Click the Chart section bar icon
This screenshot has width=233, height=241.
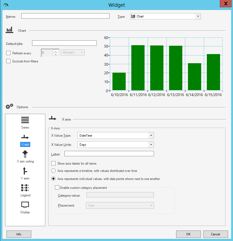9,30
